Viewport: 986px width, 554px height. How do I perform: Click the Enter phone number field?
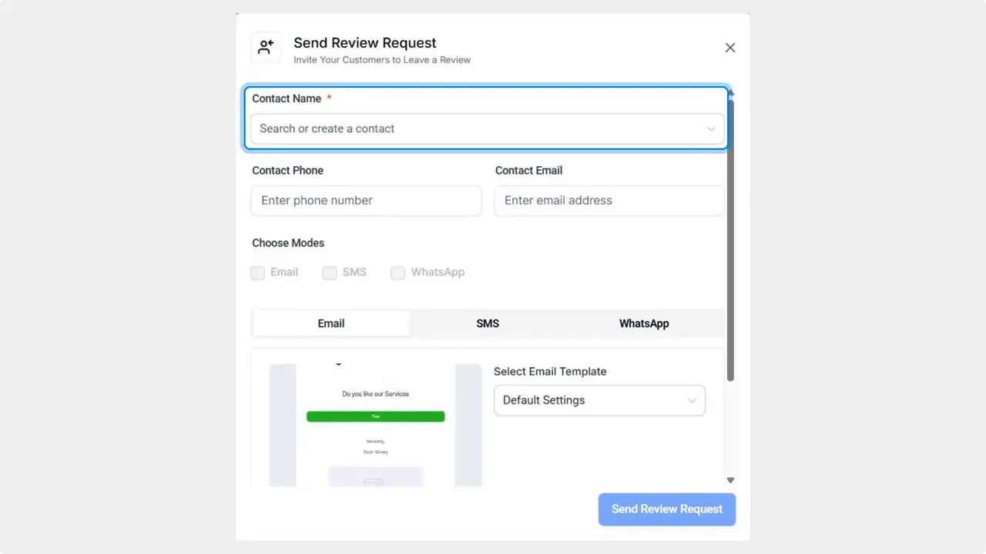tap(366, 200)
